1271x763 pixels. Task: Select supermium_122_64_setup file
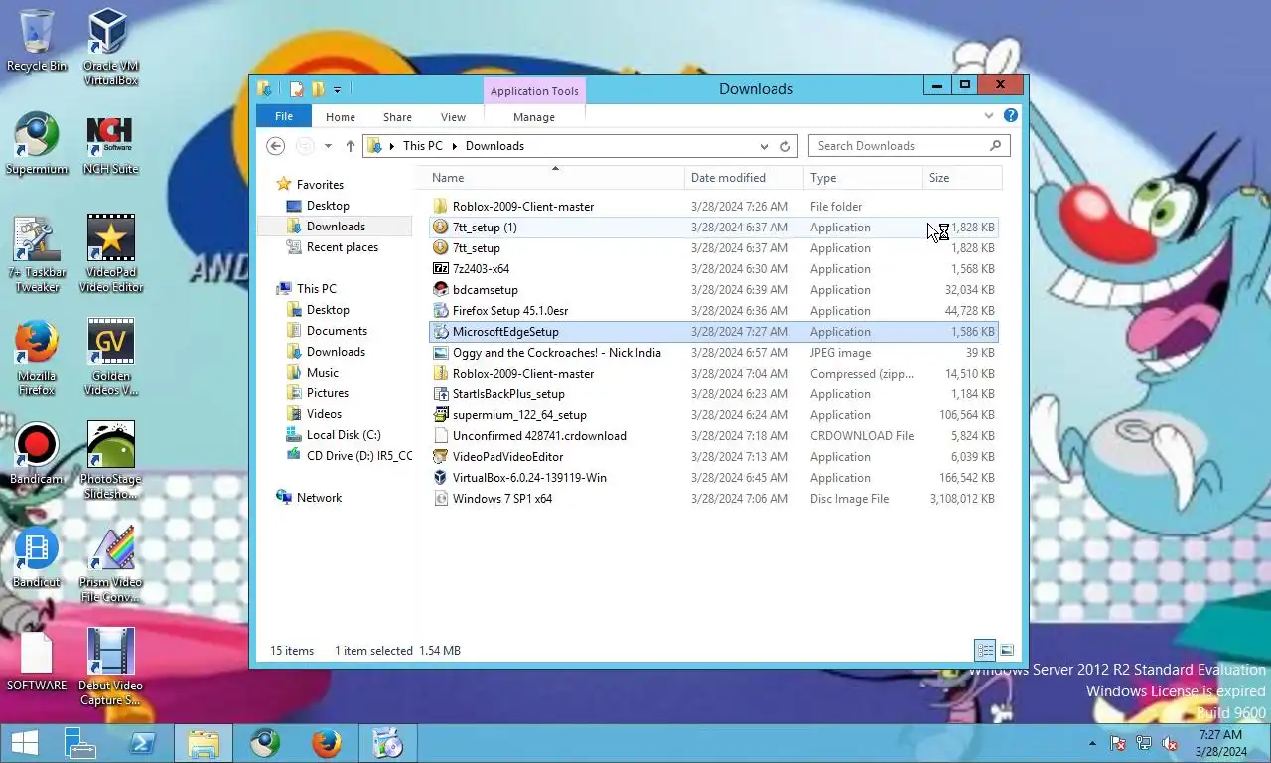(713, 415)
